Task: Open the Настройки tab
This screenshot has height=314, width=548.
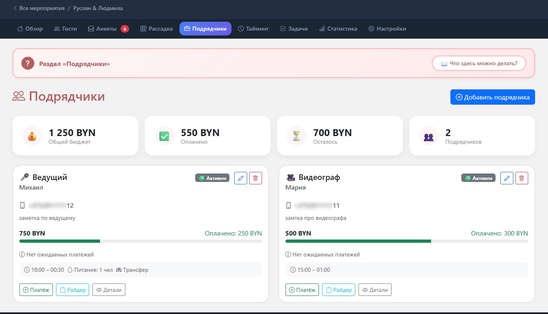Action: [387, 29]
